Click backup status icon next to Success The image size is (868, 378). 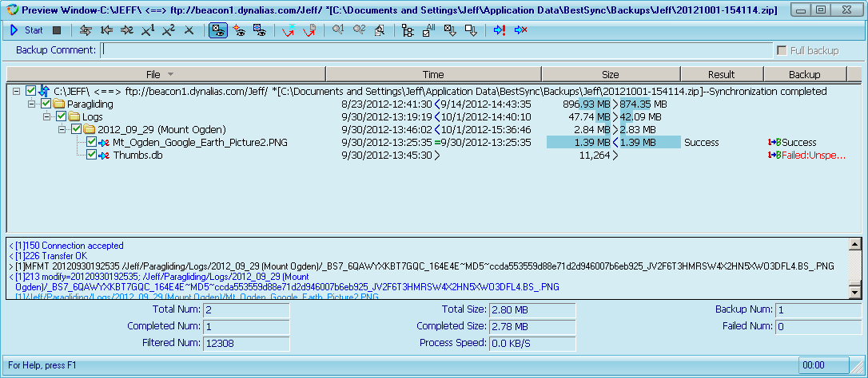(x=774, y=143)
